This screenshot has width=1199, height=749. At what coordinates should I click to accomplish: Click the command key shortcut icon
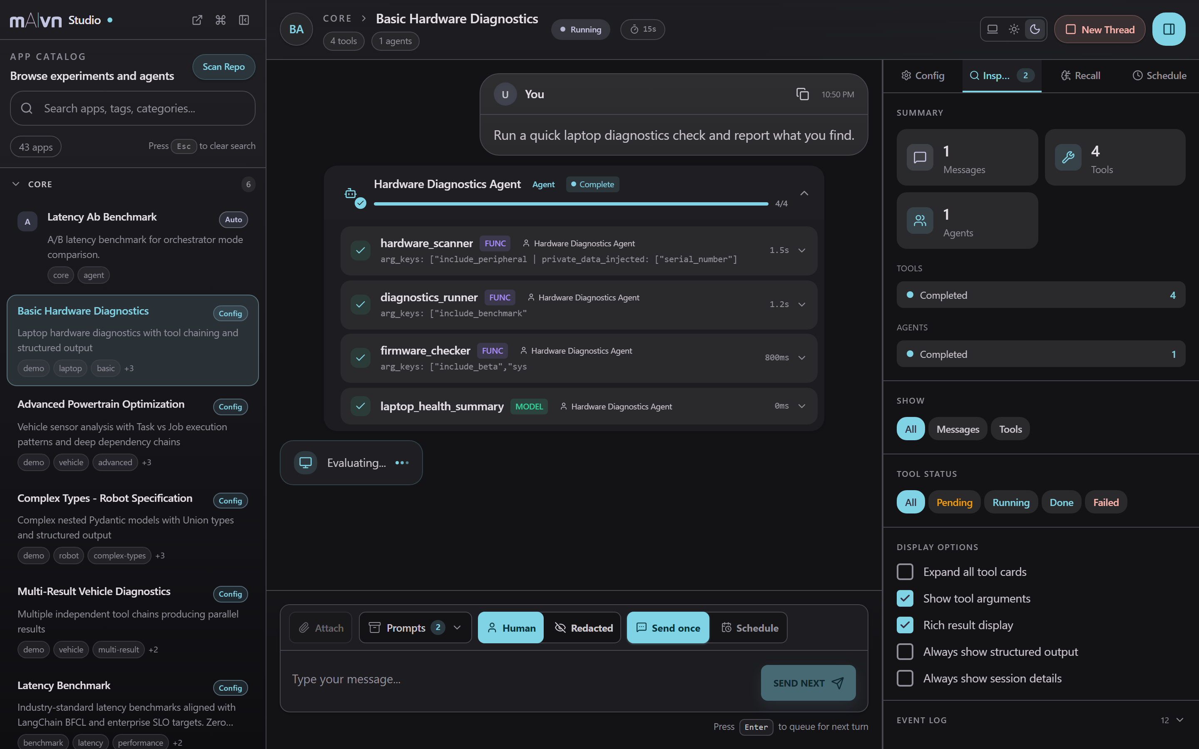click(x=221, y=20)
